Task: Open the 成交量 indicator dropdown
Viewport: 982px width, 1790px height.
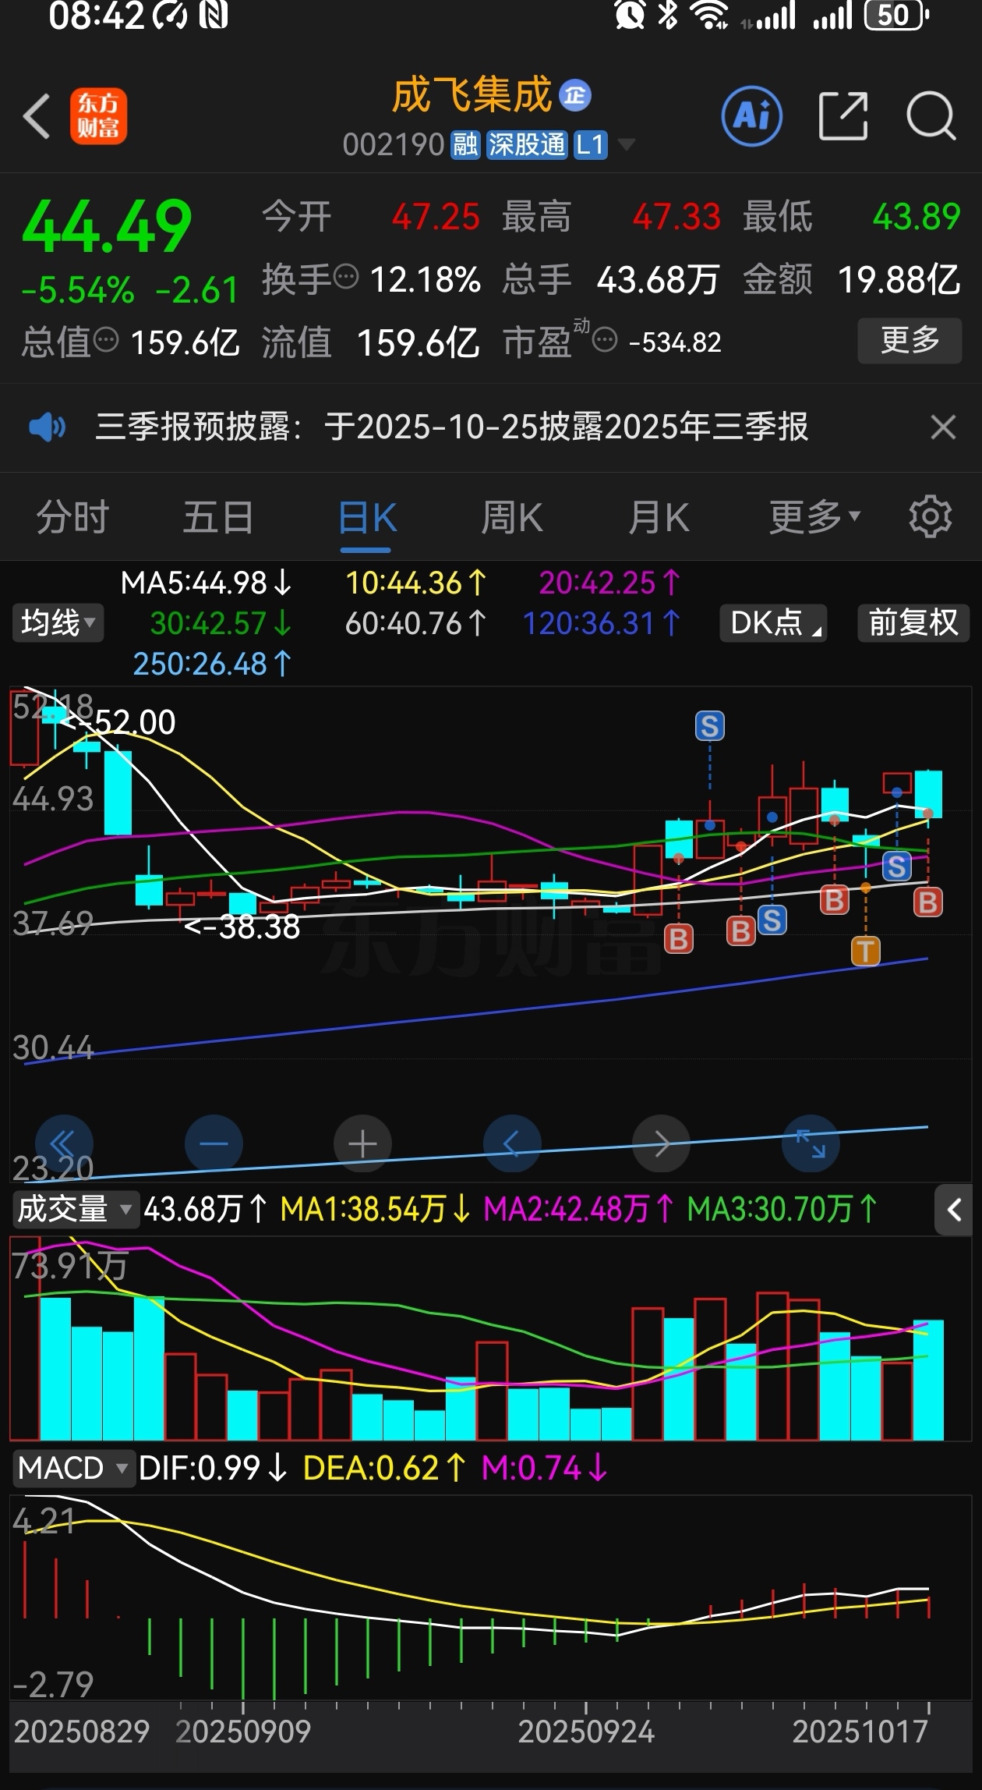Action: click(75, 1209)
